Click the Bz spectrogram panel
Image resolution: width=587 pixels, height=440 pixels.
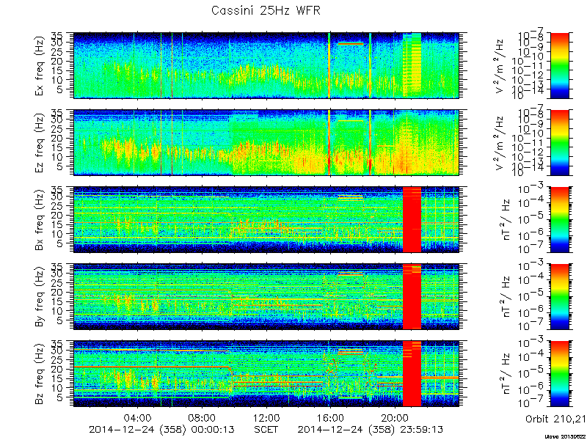[x=266, y=374]
